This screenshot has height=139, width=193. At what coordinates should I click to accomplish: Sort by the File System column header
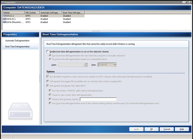click(32, 13)
